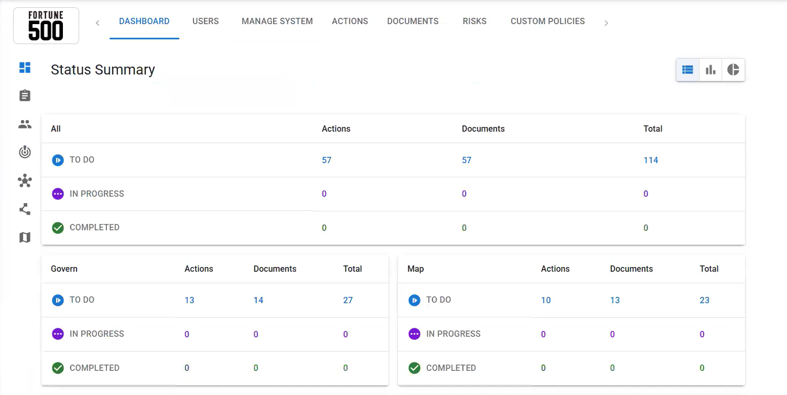Click the clipboard icon in sidebar
Viewport: 787px width, 395px height.
(x=25, y=95)
